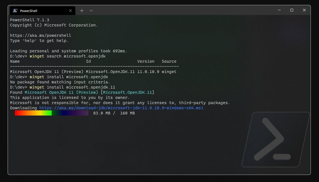Click 'winget install microsoft.openjdk.11' command
This screenshot has width=319, height=182.
[72, 87]
